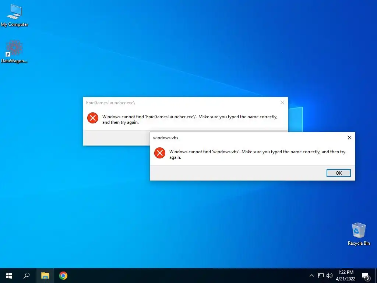Open File Explorer from the taskbar

(45, 276)
